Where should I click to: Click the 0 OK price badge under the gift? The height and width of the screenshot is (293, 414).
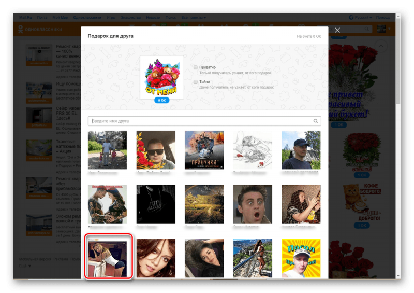pyautogui.click(x=161, y=100)
